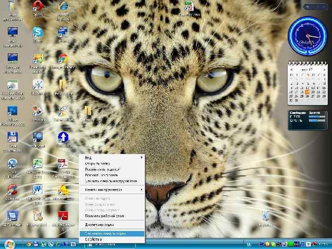Select the blue circle up-arrow shortcut
The width and height of the screenshot is (332, 249).
point(63,140)
